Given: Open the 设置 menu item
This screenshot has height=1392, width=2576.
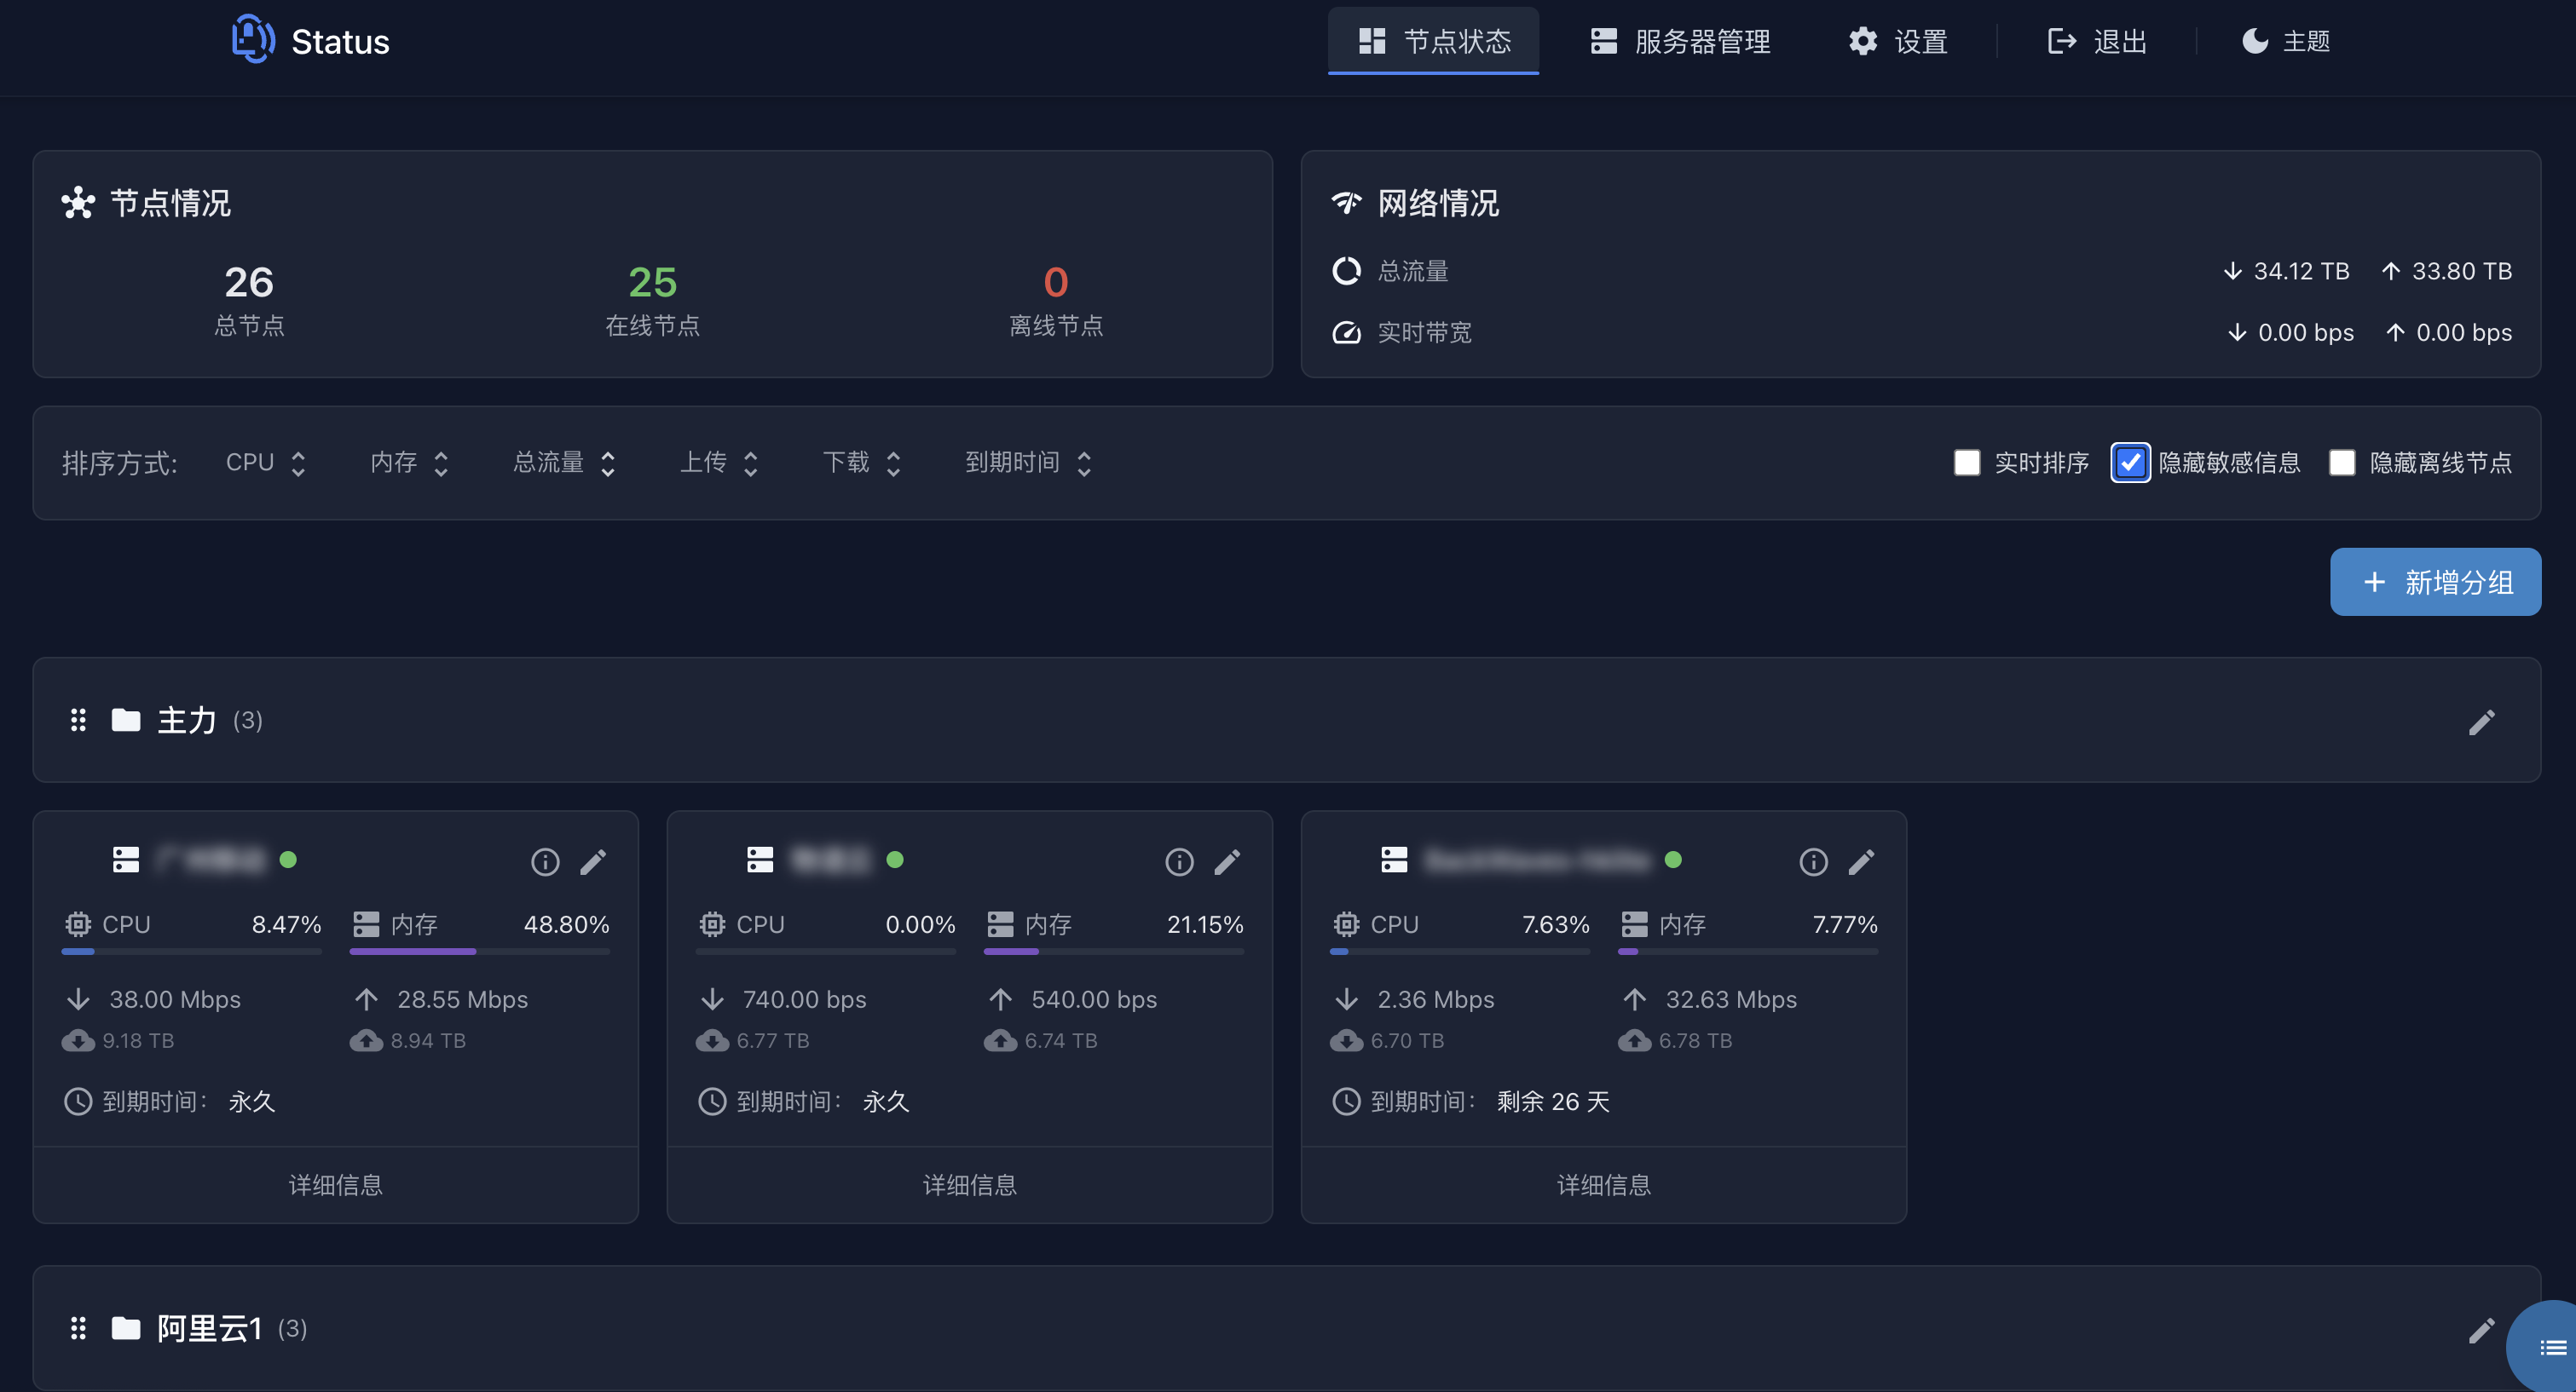Looking at the screenshot, I should [1898, 41].
